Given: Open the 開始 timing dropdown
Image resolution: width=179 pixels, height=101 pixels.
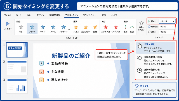Looking at the screenshot, I should (x=167, y=21).
